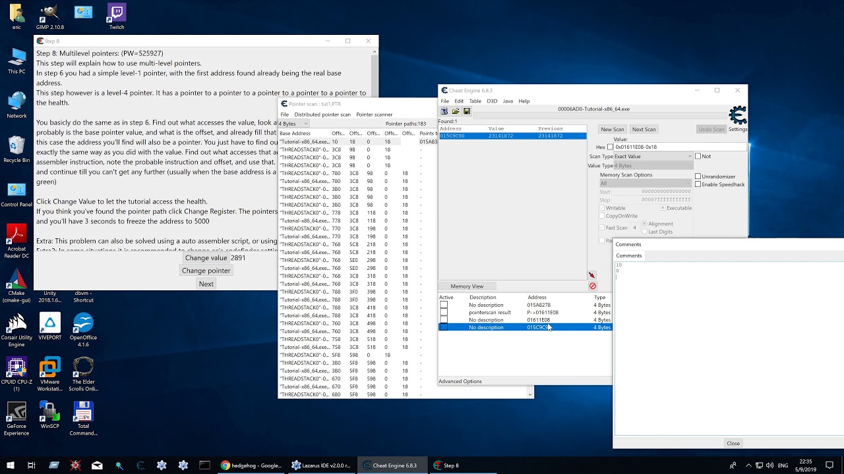844x474 pixels.
Task: Click Advanced Options in Cheat Engine
Action: [x=460, y=381]
